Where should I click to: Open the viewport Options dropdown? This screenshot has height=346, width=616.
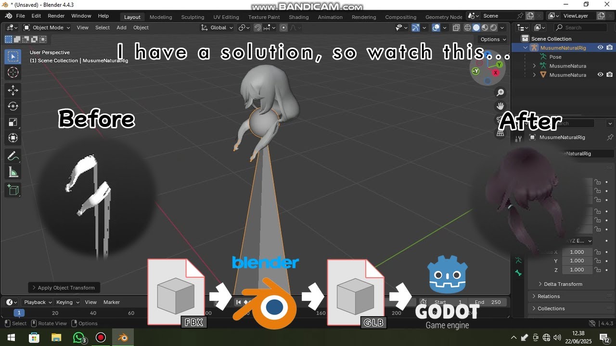[x=493, y=39]
